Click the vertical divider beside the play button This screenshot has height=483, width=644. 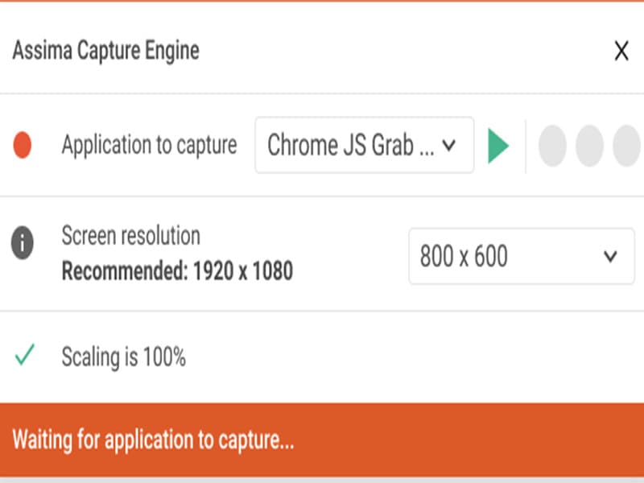pyautogui.click(x=526, y=147)
